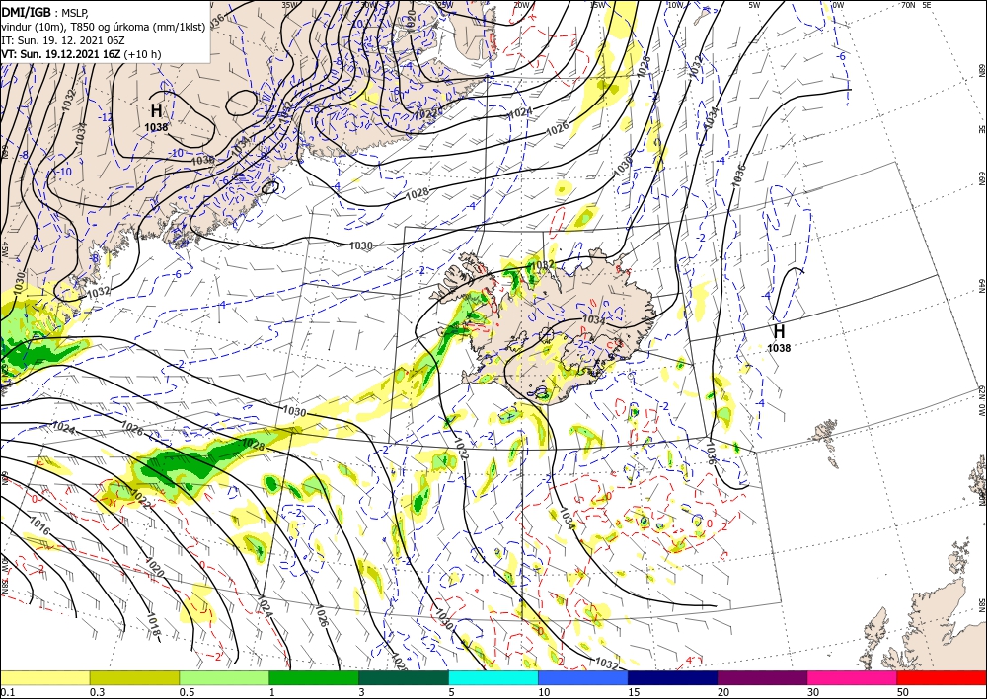Click the 'VT: Sun. 19.12.2021 16Z (+10 h)' line
The height and width of the screenshot is (699, 987).
81,54
